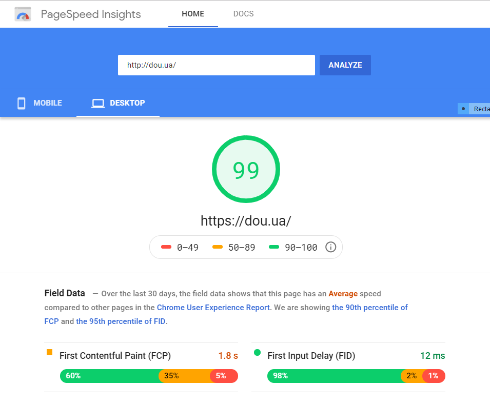
Task: Click the Average speed rating text
Action: (x=343, y=294)
